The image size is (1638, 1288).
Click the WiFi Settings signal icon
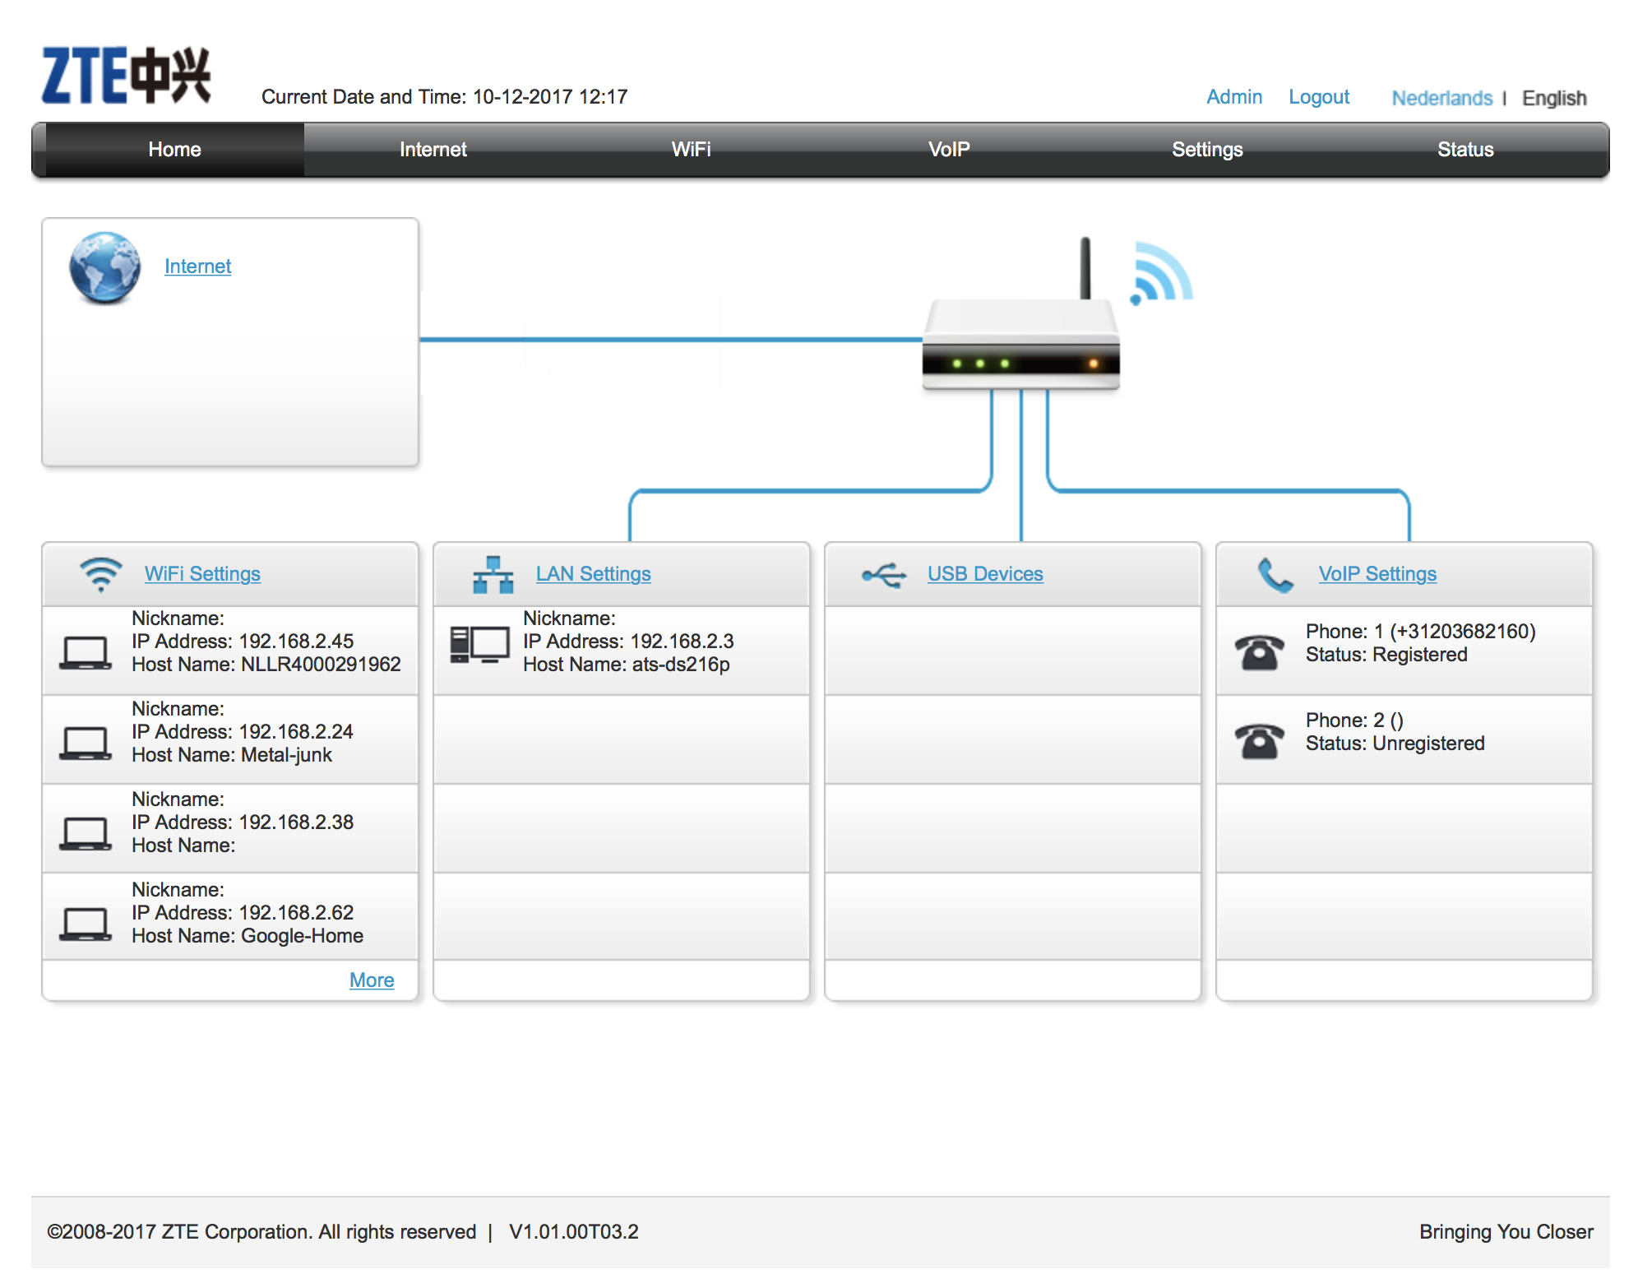pos(100,574)
